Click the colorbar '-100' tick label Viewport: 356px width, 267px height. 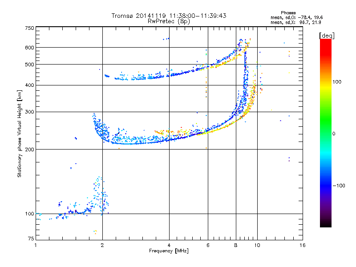point(339,186)
